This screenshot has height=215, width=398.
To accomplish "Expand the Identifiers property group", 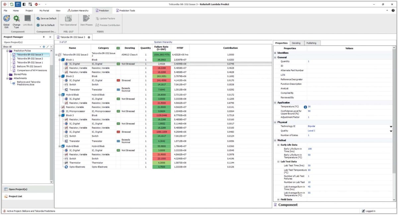I will pos(275,53).
